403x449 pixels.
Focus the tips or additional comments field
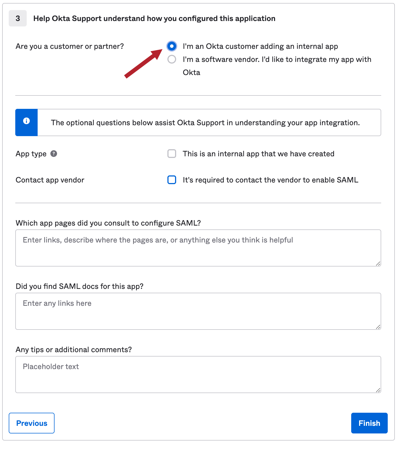point(198,374)
